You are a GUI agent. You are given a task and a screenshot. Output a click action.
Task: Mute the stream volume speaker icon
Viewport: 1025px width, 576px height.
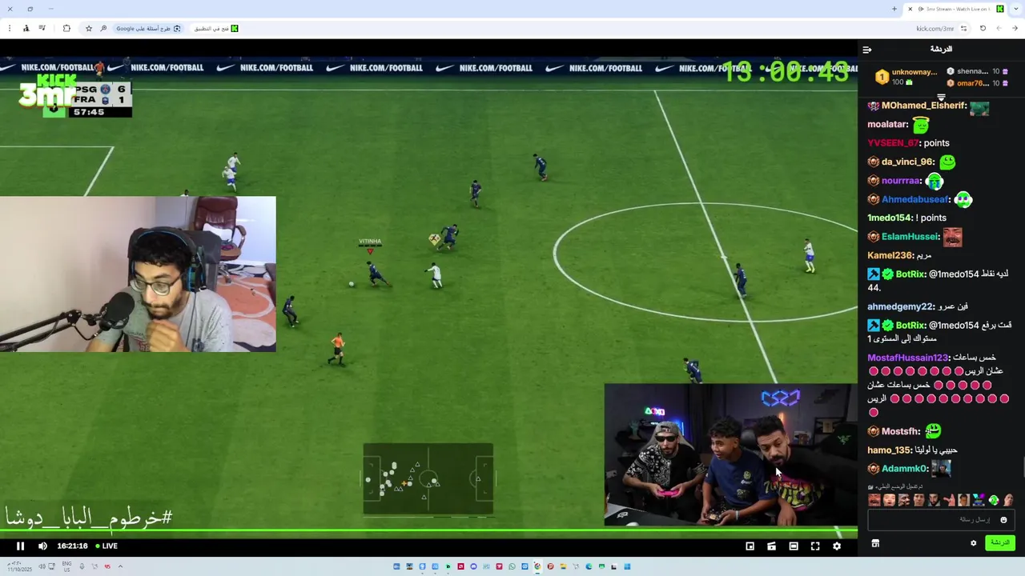coord(42,546)
